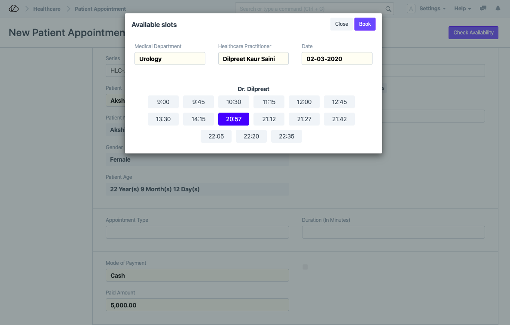Click the Date field showing 02-03-2020

[337, 59]
